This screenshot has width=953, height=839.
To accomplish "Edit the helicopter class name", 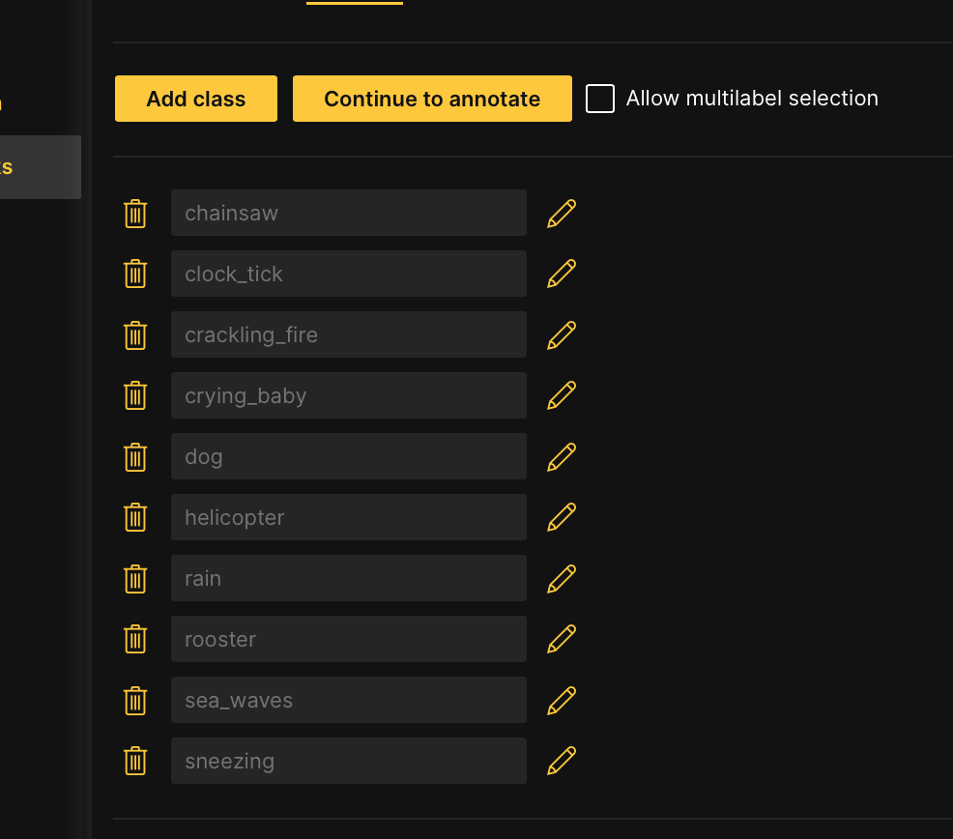I will tap(561, 517).
